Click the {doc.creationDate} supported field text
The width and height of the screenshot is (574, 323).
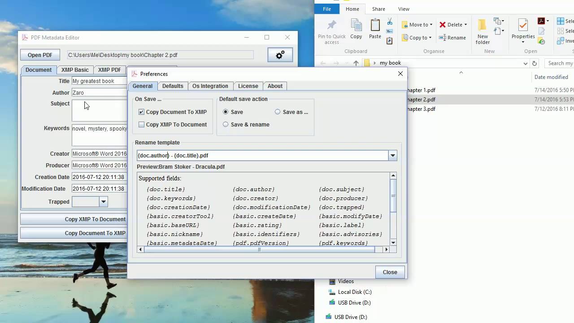click(x=178, y=207)
